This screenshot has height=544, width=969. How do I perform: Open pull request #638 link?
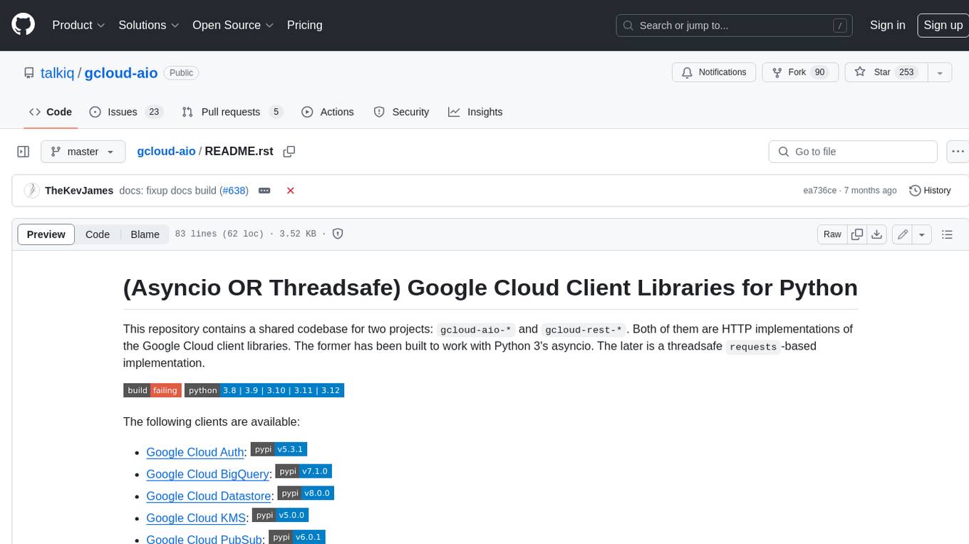234,191
